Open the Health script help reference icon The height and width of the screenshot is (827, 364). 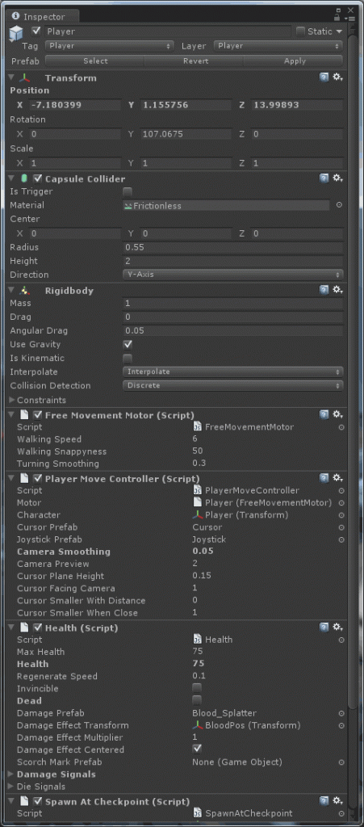point(324,627)
